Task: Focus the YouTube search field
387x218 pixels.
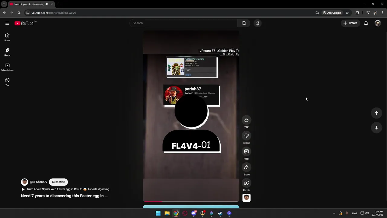Action: [x=184, y=23]
